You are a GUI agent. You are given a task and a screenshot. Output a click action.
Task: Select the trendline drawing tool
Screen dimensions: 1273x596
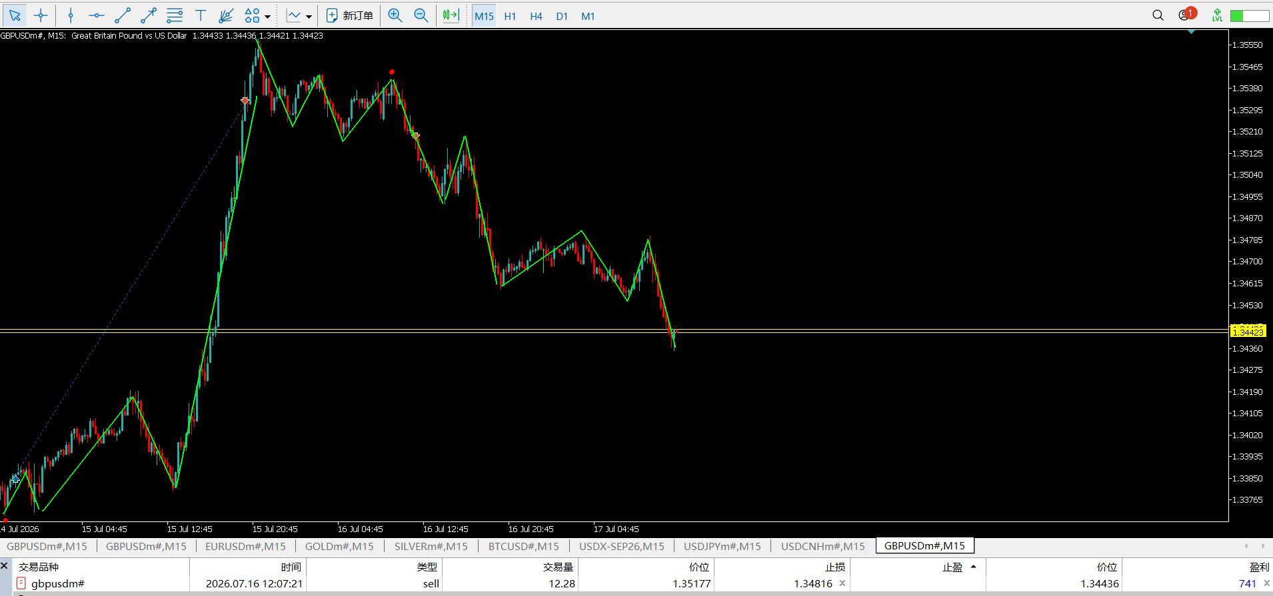pos(123,15)
